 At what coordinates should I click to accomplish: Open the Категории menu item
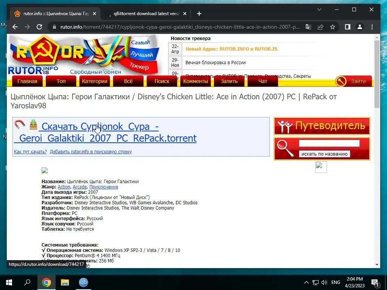pyautogui.click(x=94, y=81)
